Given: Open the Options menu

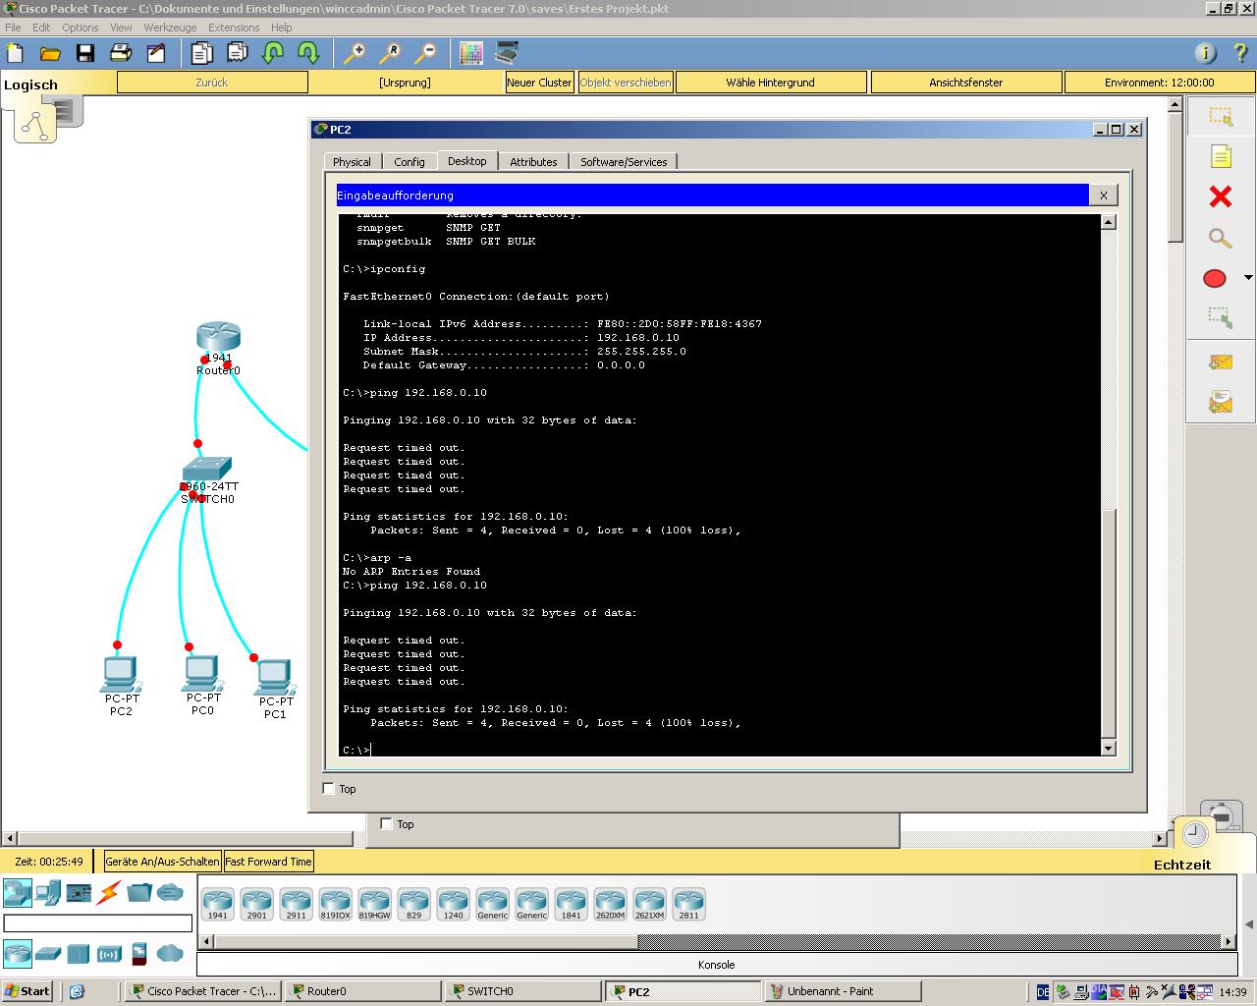Looking at the screenshot, I should point(81,28).
